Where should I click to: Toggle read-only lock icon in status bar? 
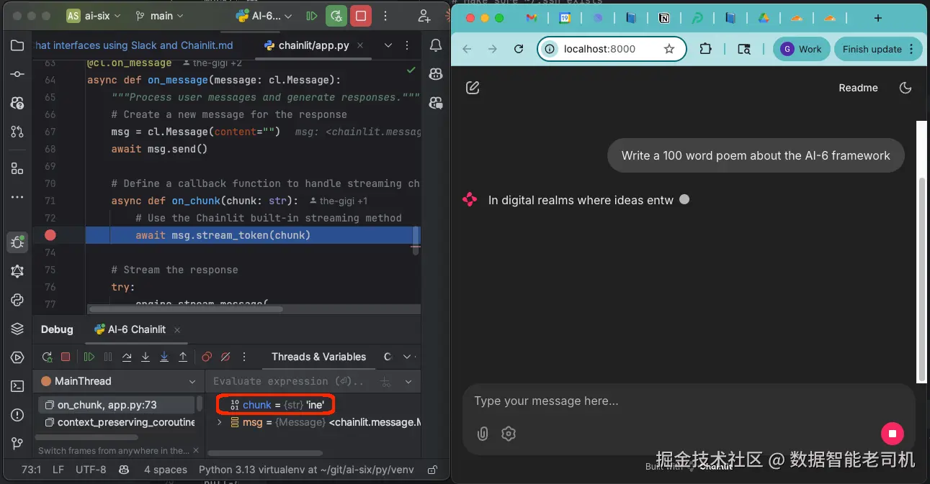[432, 470]
